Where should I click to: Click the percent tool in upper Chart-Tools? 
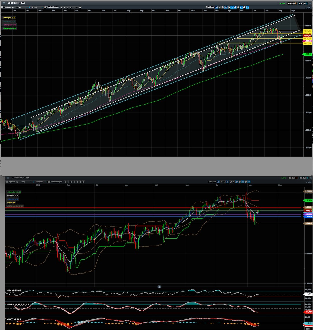tap(220, 7)
